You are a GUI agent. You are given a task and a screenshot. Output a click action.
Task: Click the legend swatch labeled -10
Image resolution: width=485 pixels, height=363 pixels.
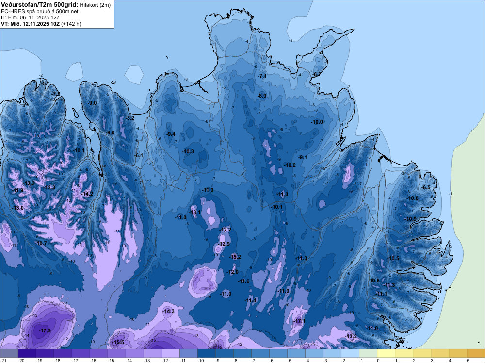click(x=207, y=353)
